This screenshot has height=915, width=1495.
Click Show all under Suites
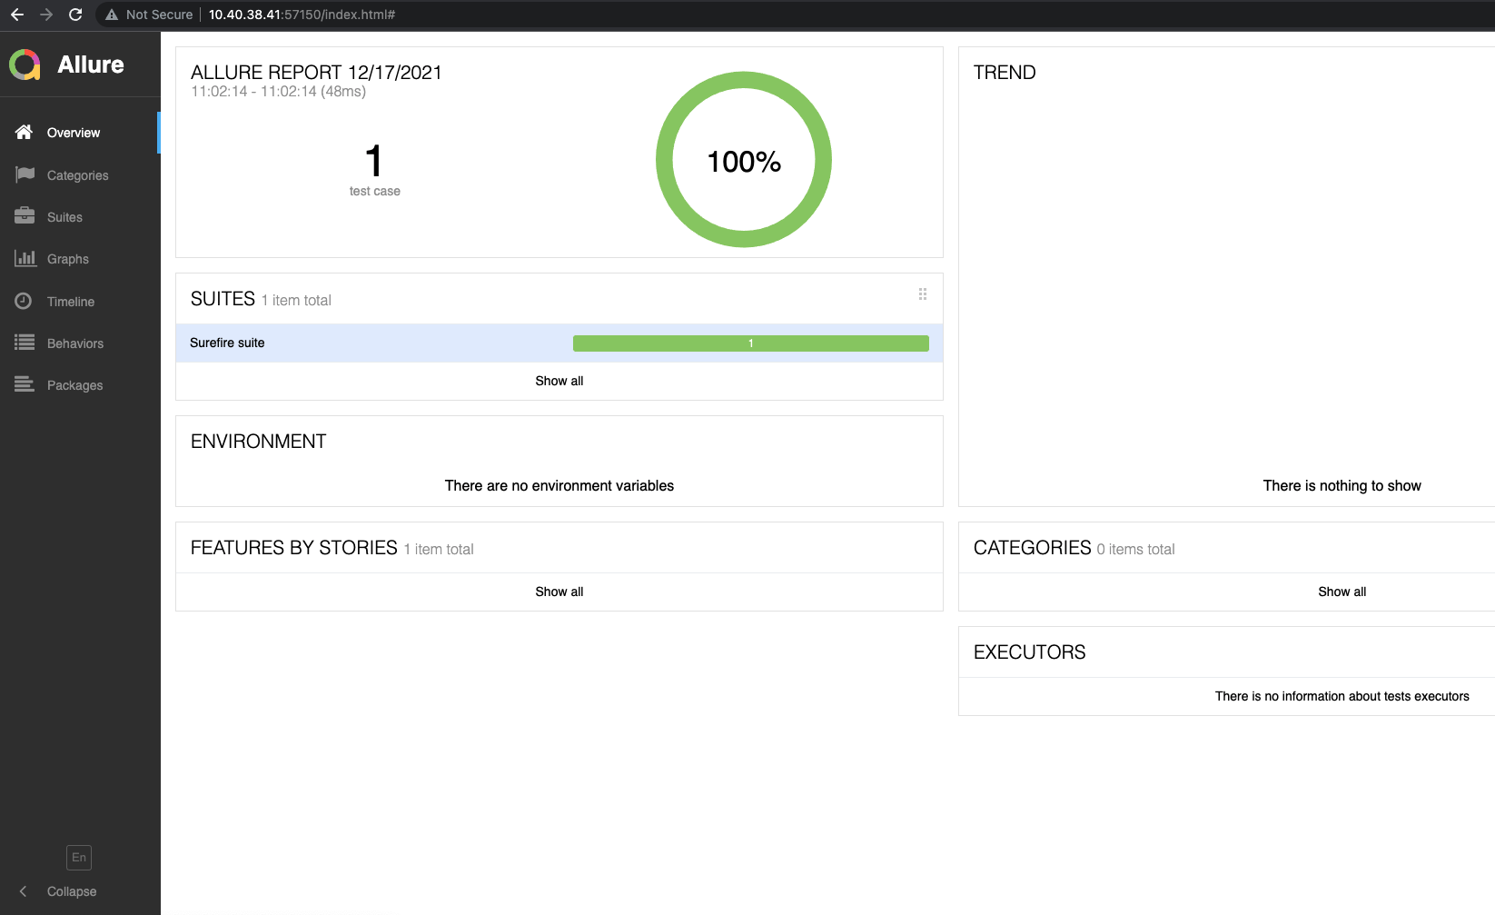(559, 381)
